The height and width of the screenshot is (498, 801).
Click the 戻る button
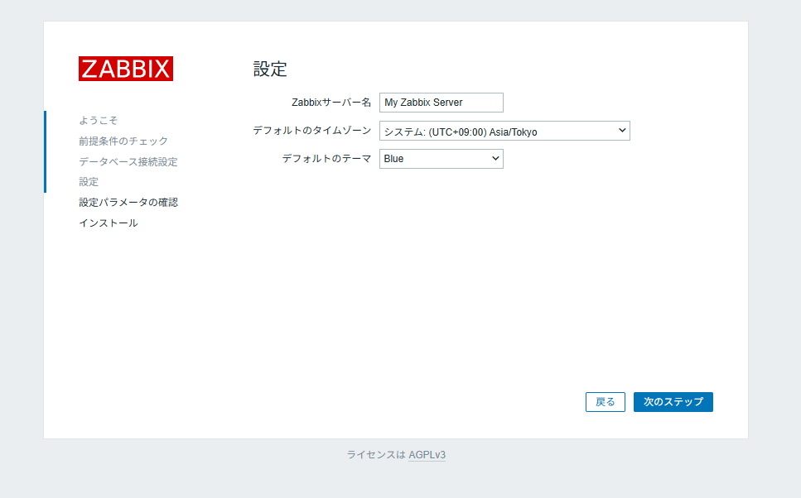(605, 401)
